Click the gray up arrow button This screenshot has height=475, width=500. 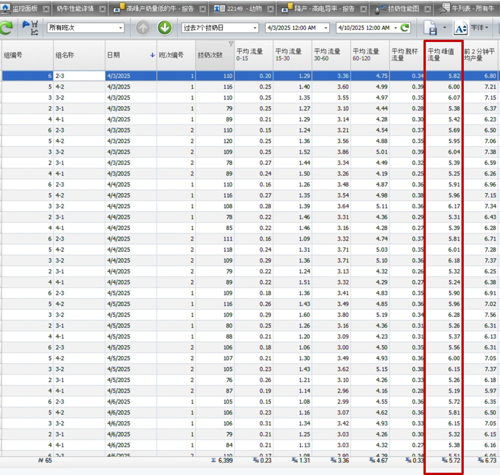tap(143, 28)
